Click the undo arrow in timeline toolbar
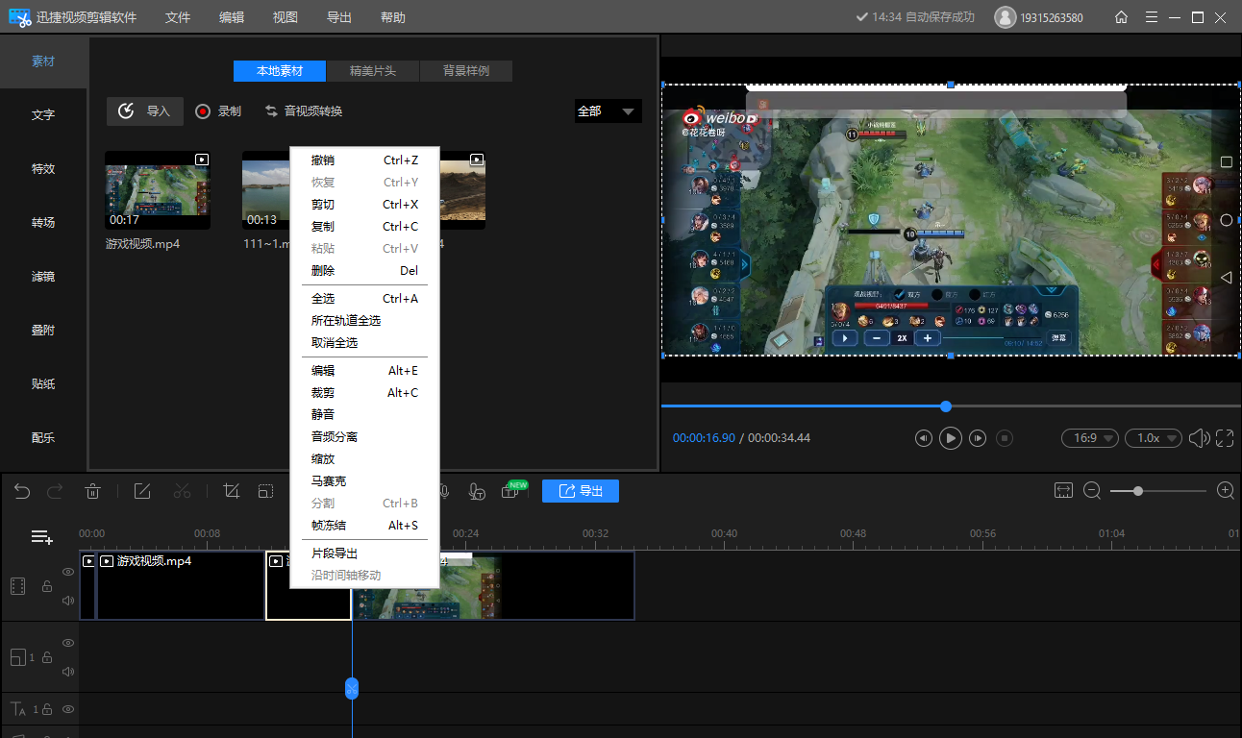Image resolution: width=1242 pixels, height=738 pixels. coord(22,492)
